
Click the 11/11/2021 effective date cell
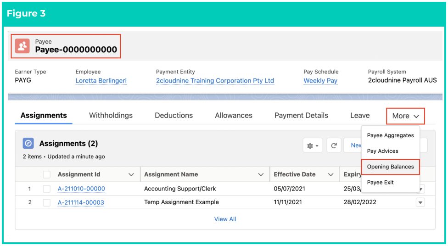coord(288,202)
